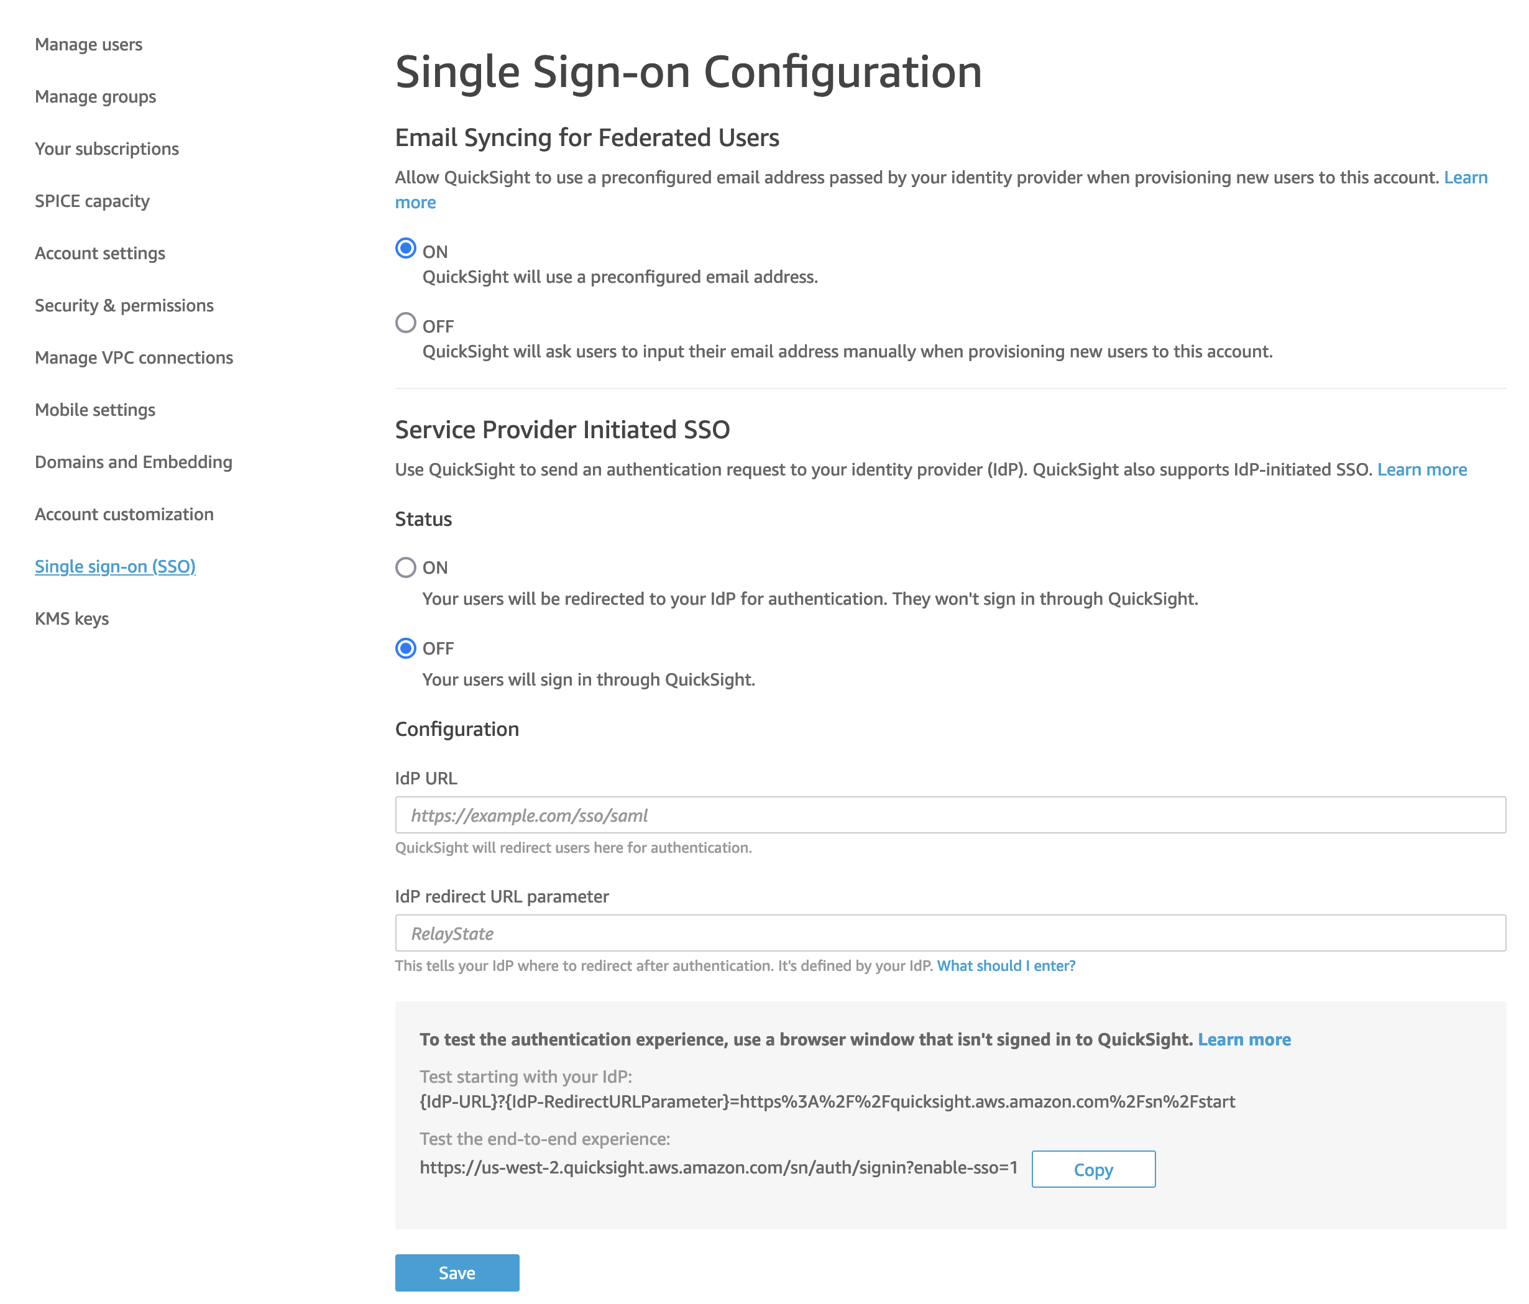Save the SSO configuration
This screenshot has width=1529, height=1304.
click(x=457, y=1272)
